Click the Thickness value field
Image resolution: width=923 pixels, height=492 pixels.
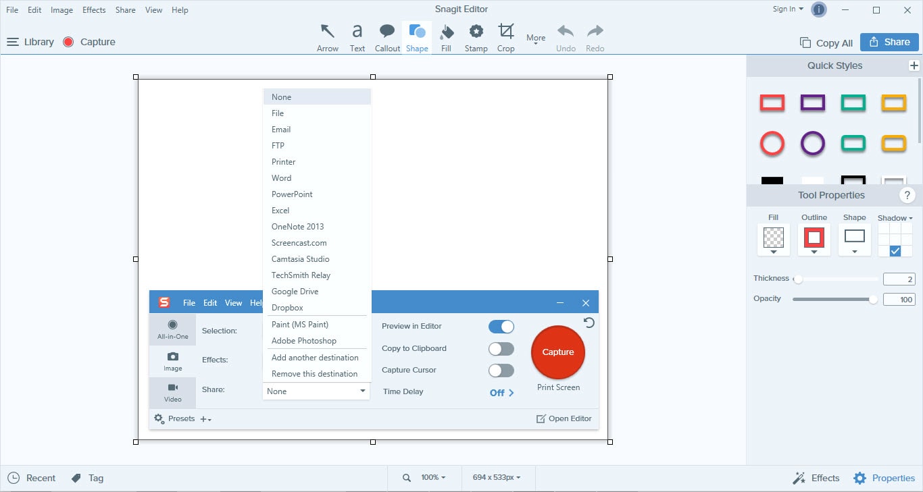pyautogui.click(x=899, y=279)
